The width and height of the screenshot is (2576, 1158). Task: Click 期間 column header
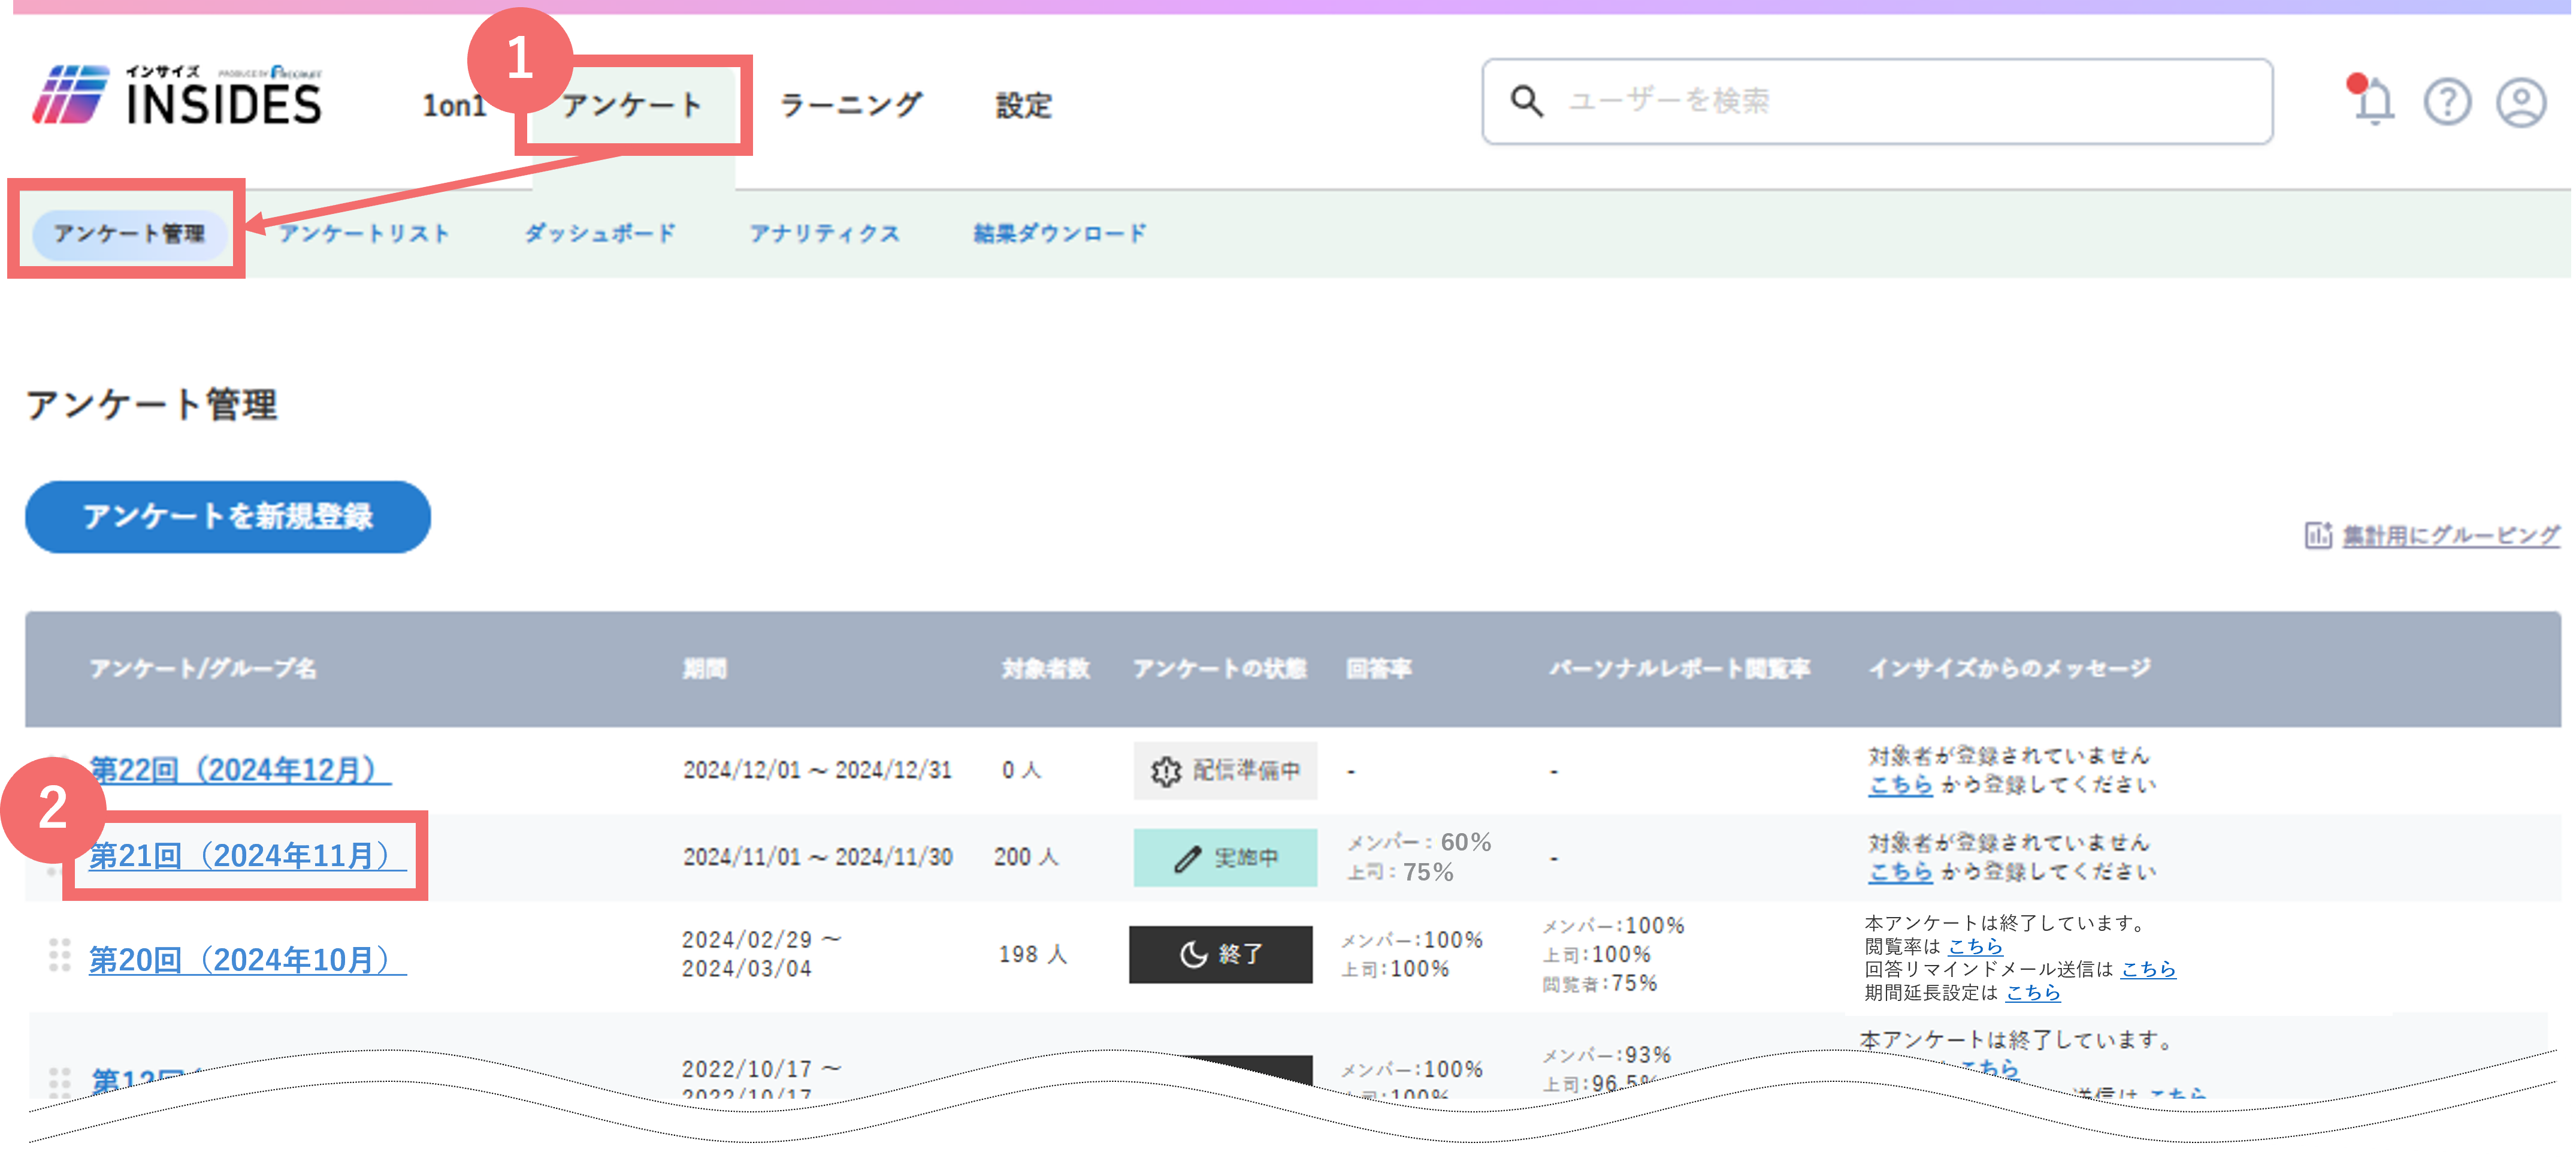pos(705,668)
